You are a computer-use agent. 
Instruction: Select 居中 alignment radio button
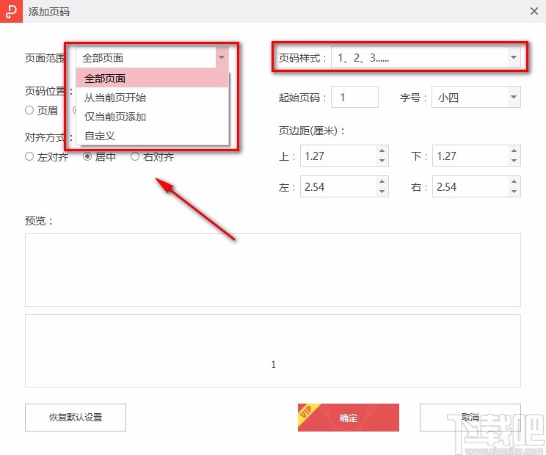(x=87, y=156)
